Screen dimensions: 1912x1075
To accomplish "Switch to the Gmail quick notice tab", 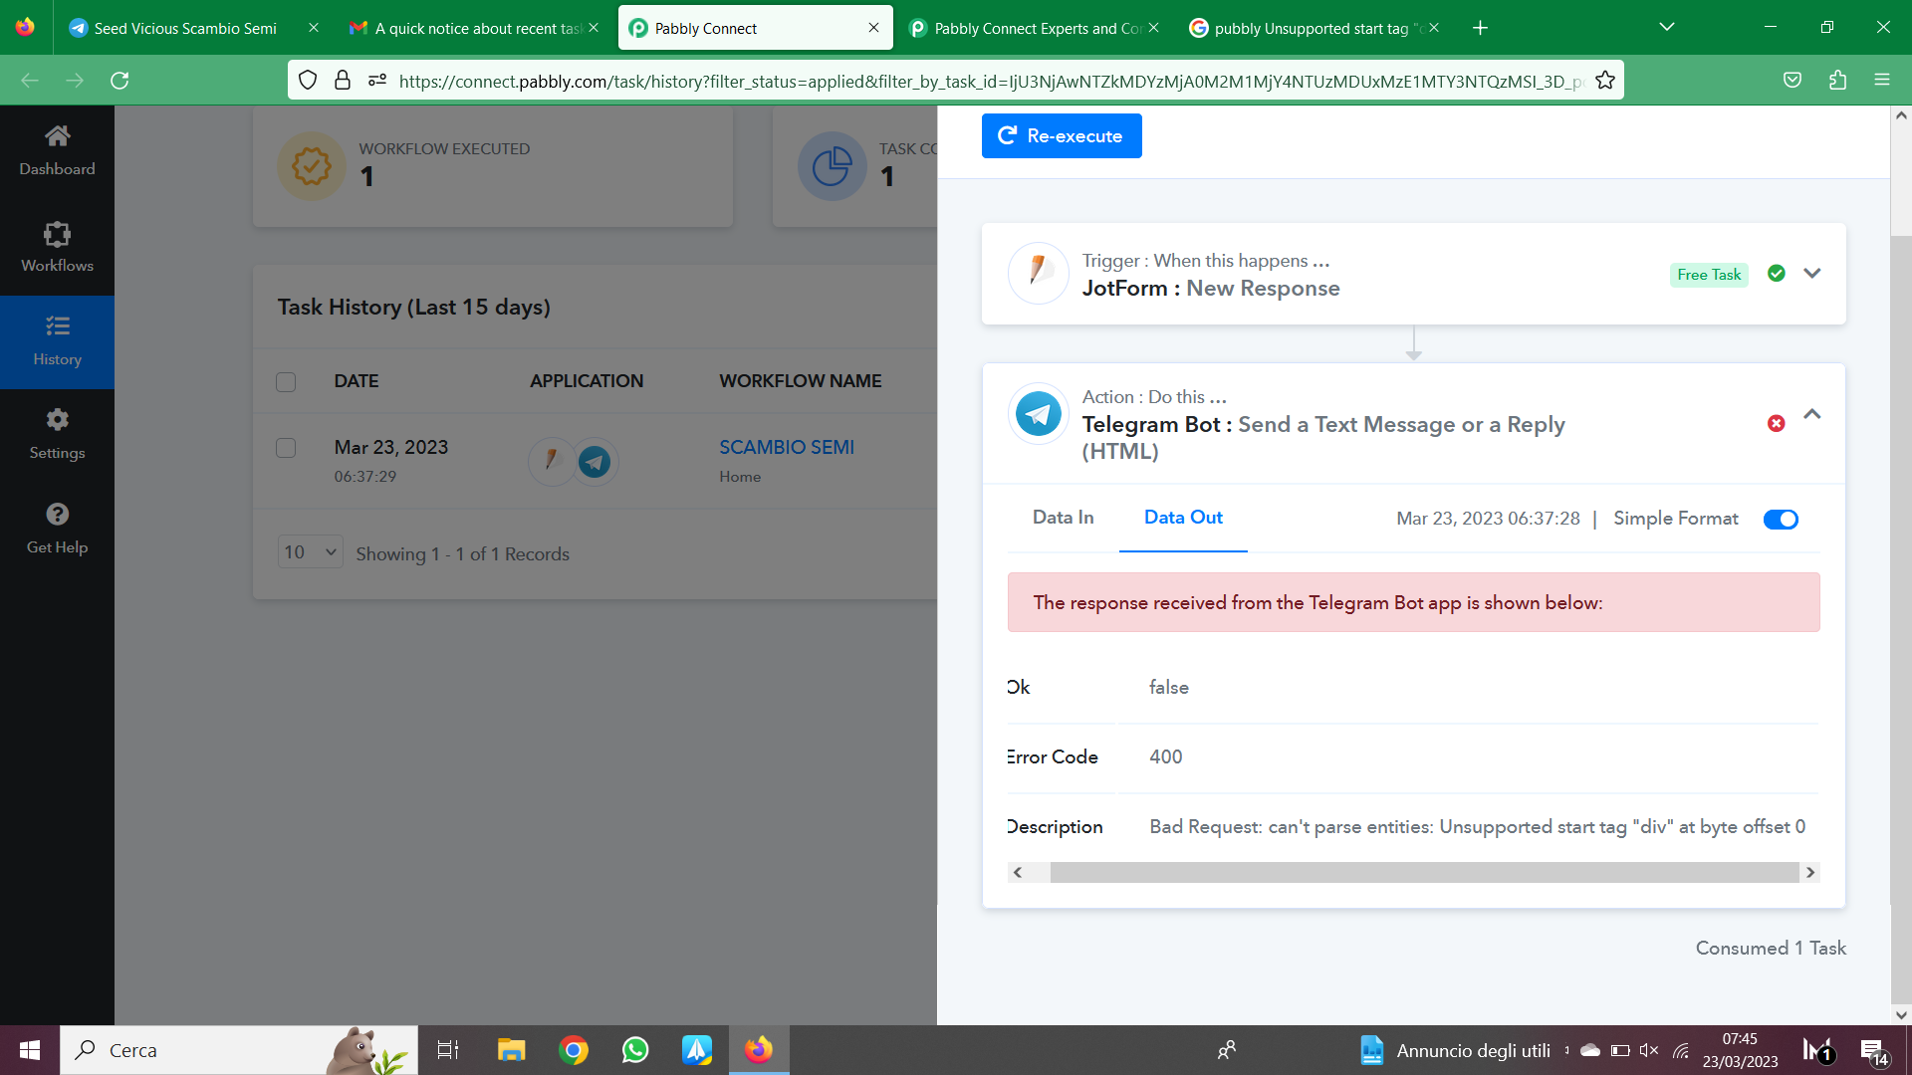I will [x=474, y=28].
